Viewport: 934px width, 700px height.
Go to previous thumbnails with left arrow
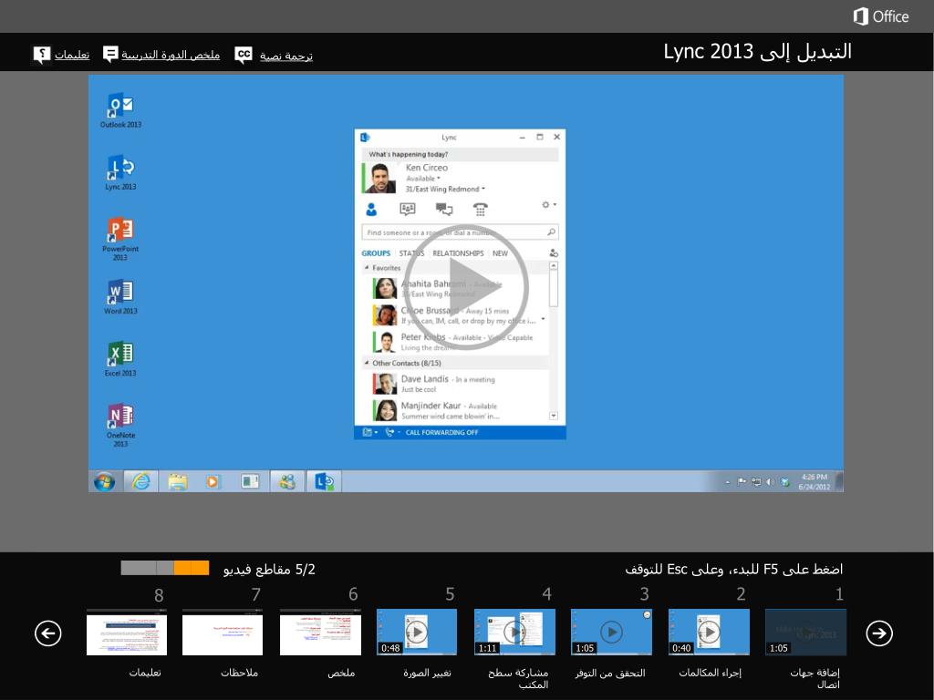48,633
